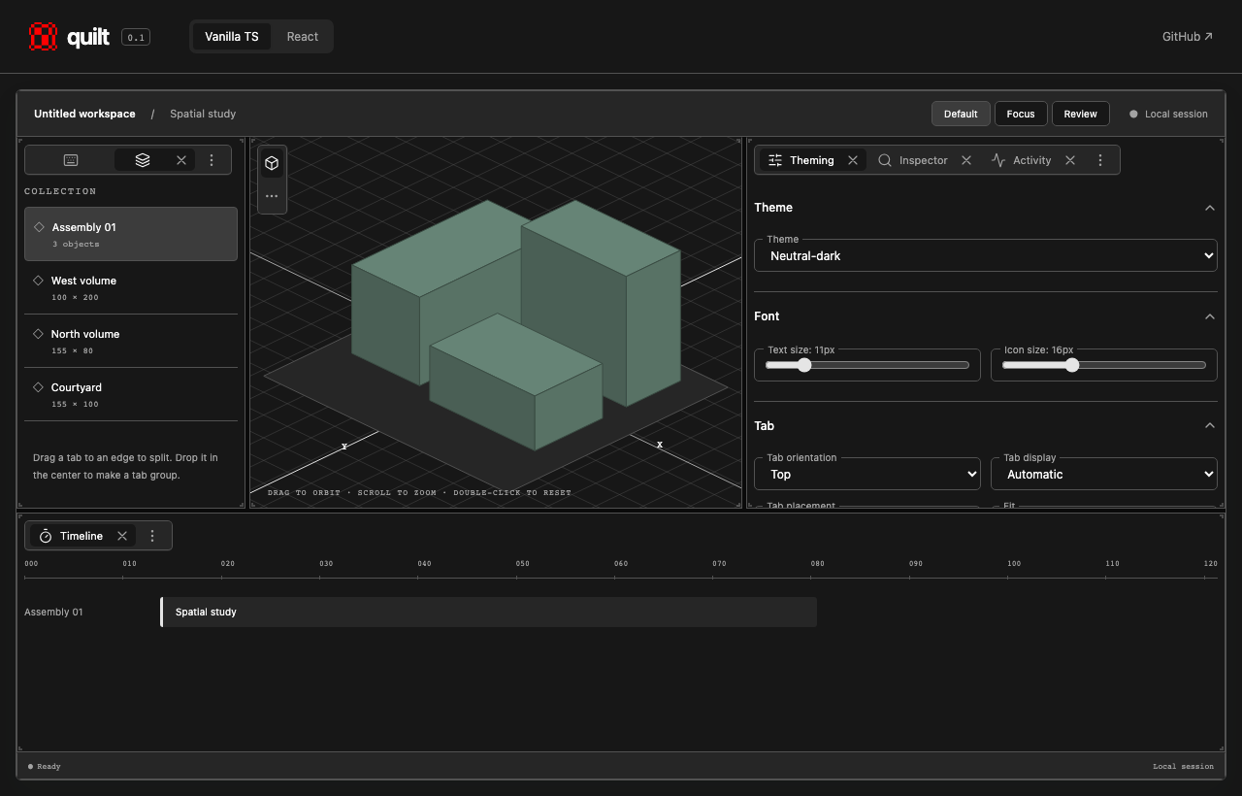Close the Inspector tab
1242x796 pixels.
point(966,160)
